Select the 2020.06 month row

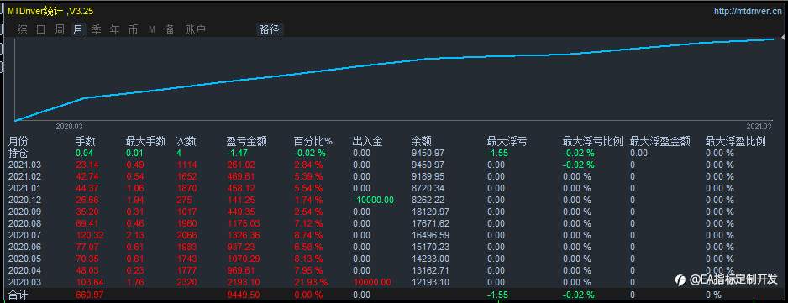(394, 247)
